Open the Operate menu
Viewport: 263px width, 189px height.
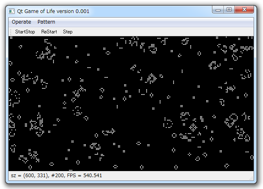coord(21,22)
